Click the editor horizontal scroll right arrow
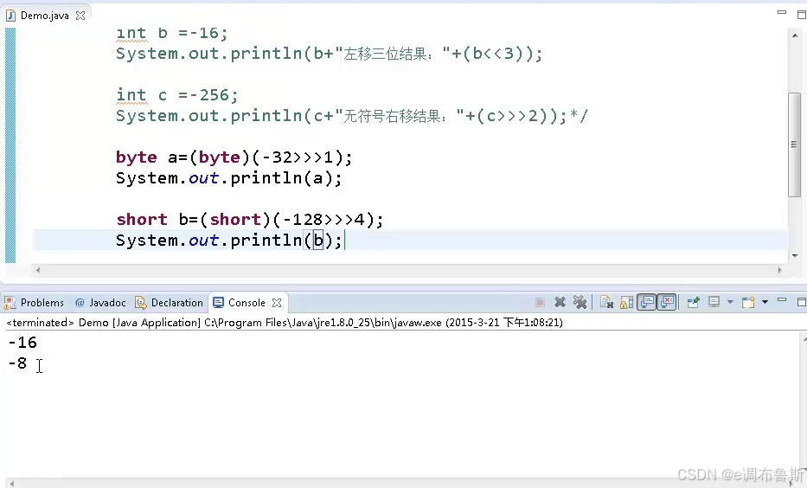Screen dimensions: 807x488 click(x=779, y=270)
